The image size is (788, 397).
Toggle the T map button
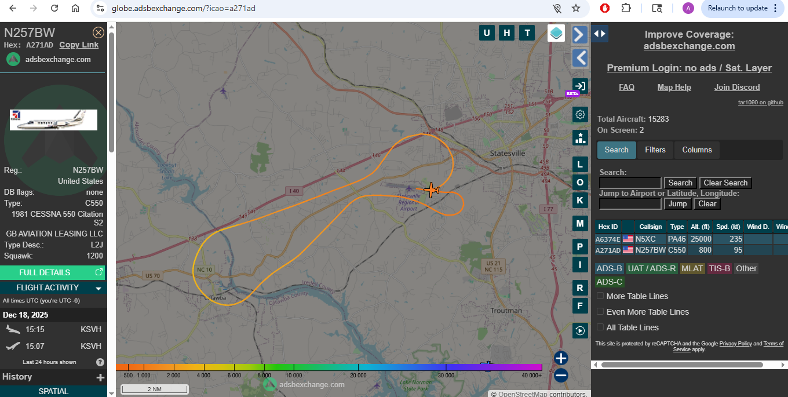[x=527, y=33]
